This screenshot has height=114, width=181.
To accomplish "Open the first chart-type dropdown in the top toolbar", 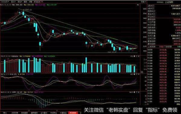I will tap(5, 2).
